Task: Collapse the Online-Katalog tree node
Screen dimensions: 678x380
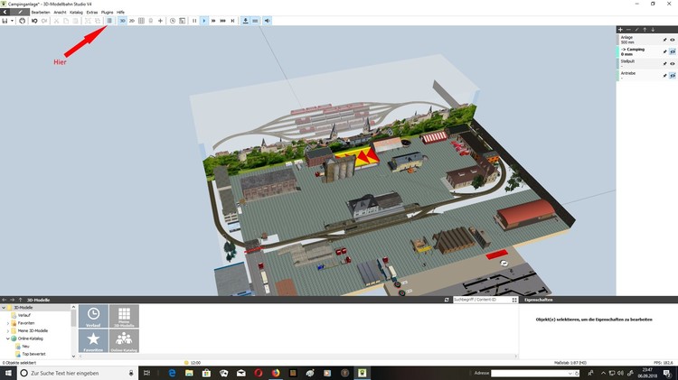Action: (8, 338)
